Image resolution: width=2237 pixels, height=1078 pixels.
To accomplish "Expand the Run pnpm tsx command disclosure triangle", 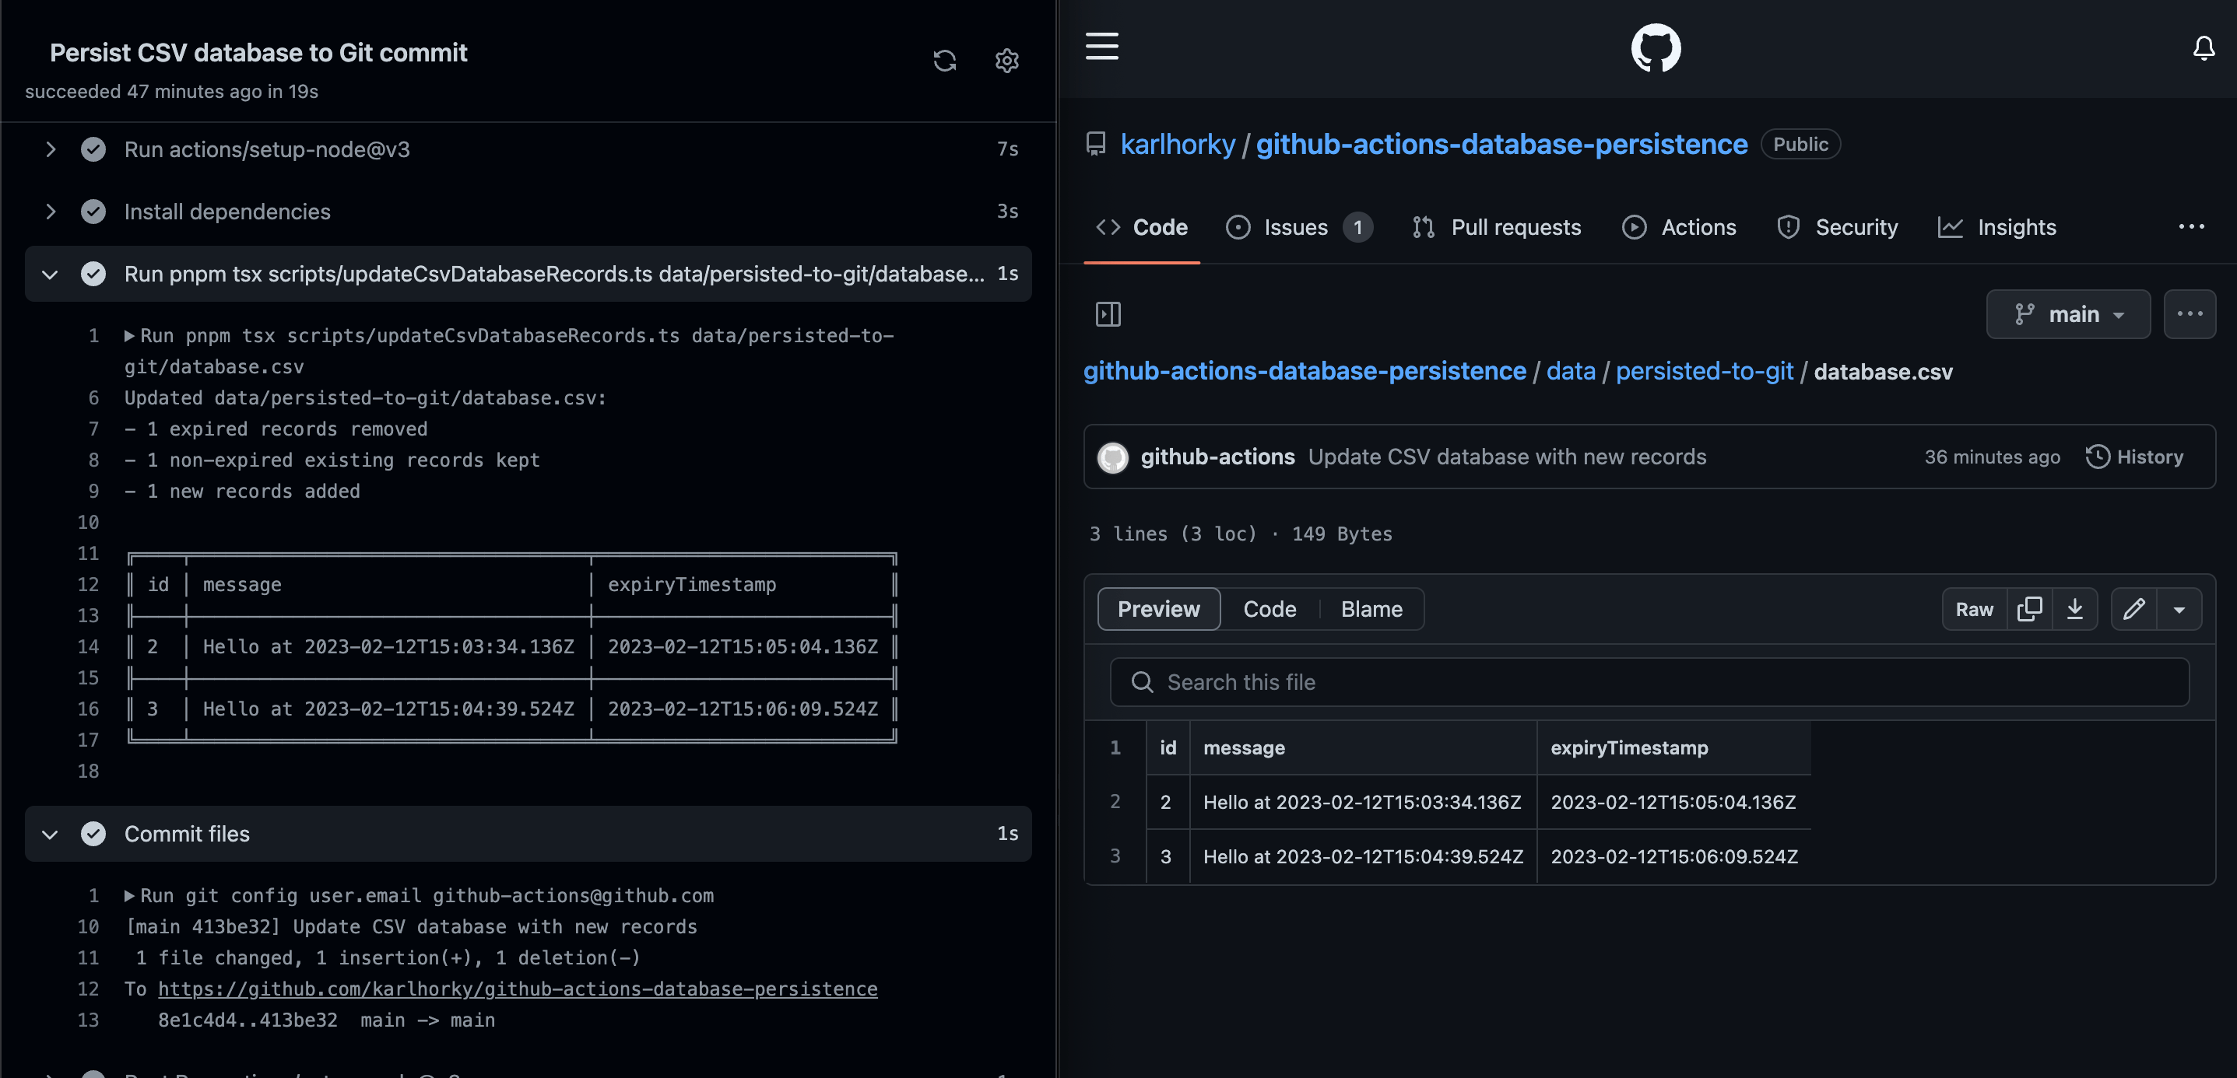I will coord(129,336).
